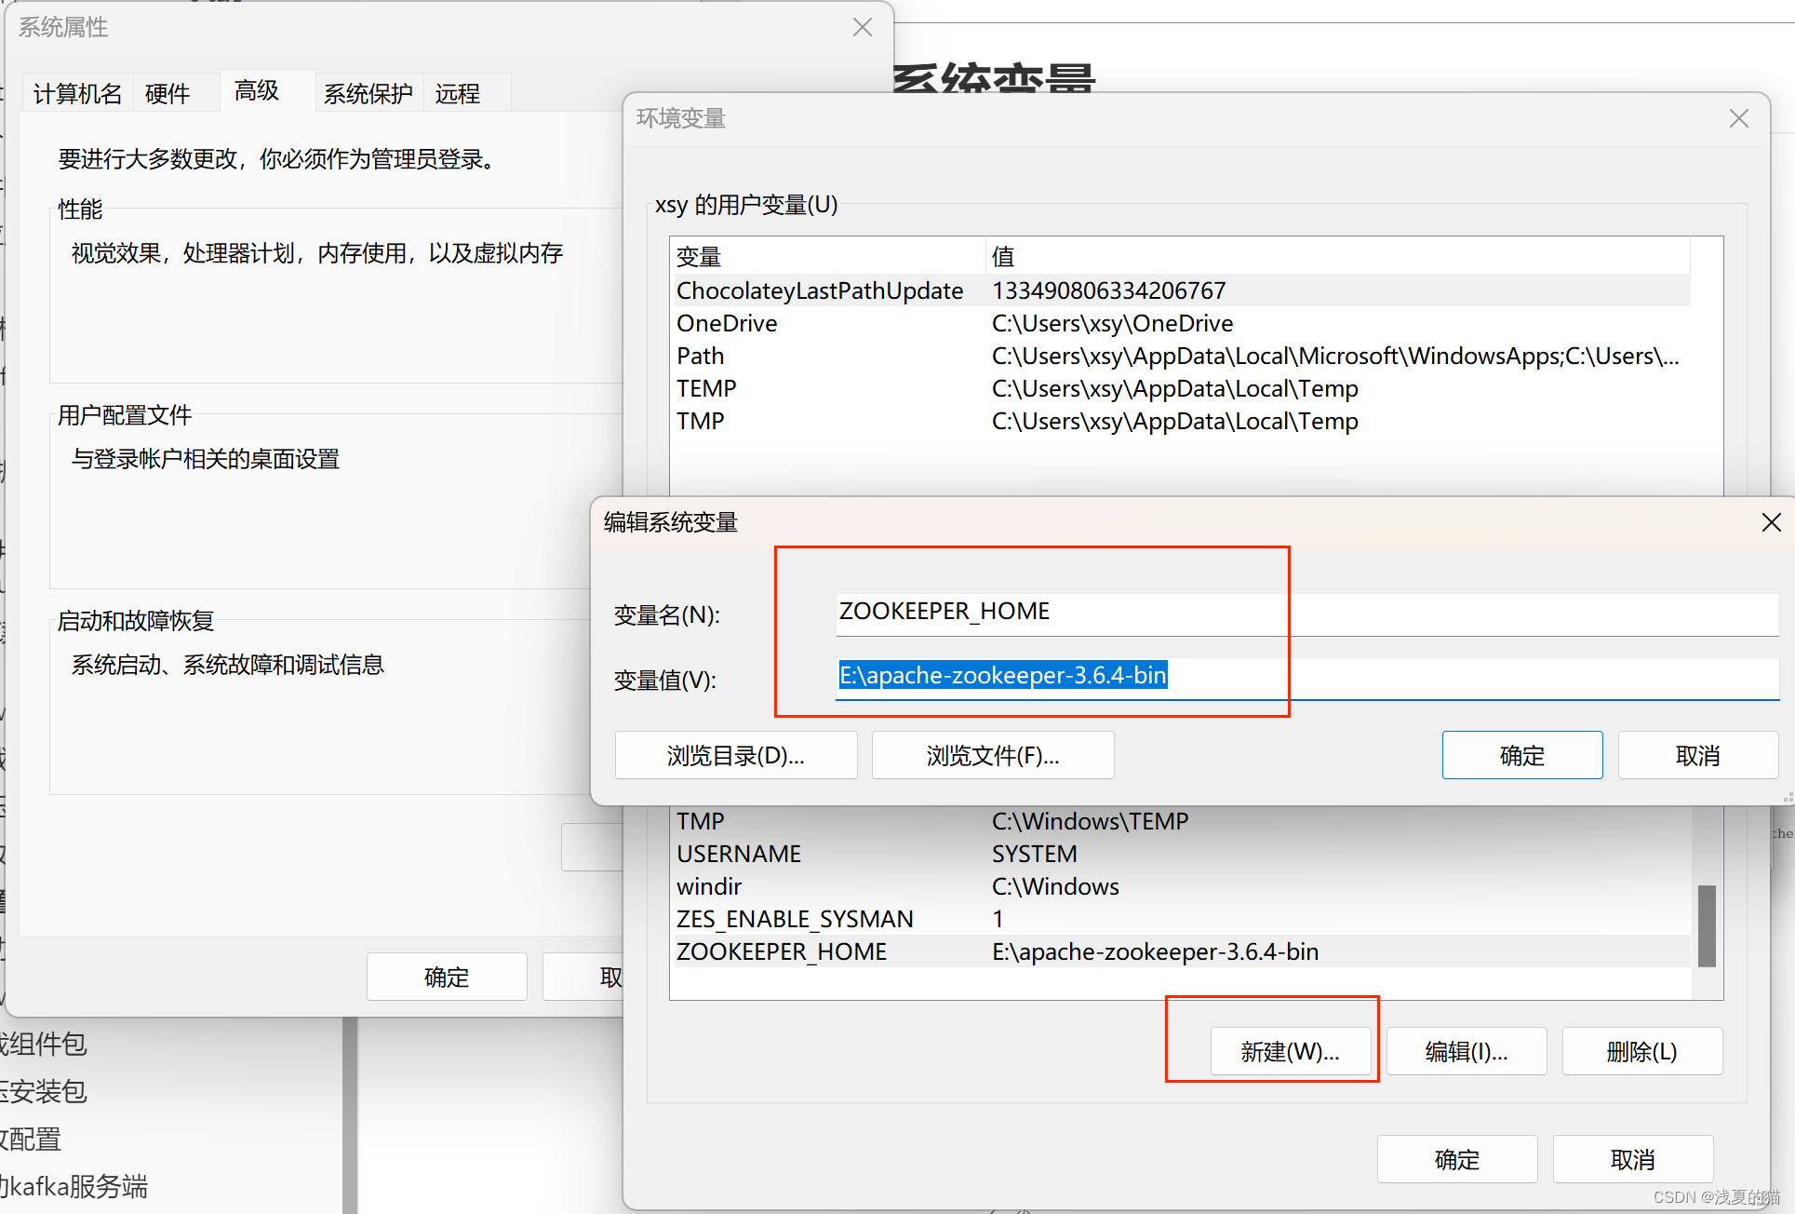The height and width of the screenshot is (1214, 1795).
Task: Click 新建(W)... for system variables
Action: tap(1290, 1052)
